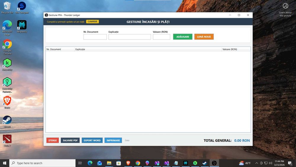Open Recycle Bin desktop icon
The width and height of the screenshot is (296, 167).
pyautogui.click(x=7, y=8)
